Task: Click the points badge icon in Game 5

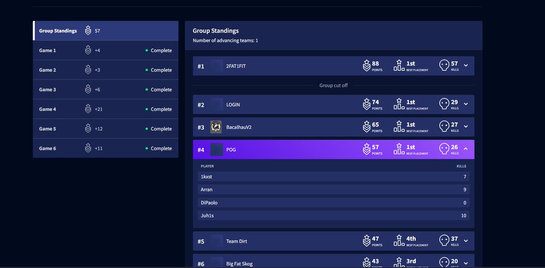Action: 88,128
